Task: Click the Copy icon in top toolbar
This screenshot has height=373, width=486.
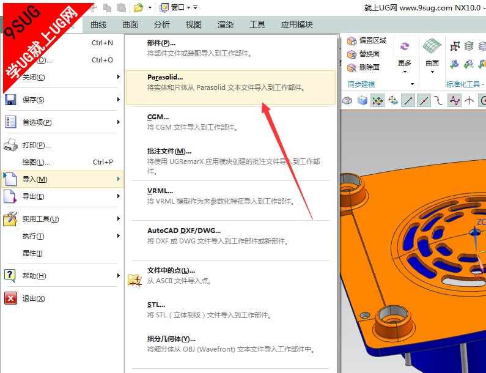Action: tap(107, 7)
